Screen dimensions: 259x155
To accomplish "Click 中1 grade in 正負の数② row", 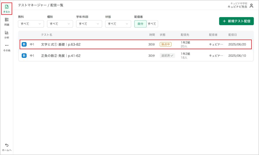I will pos(32,56).
